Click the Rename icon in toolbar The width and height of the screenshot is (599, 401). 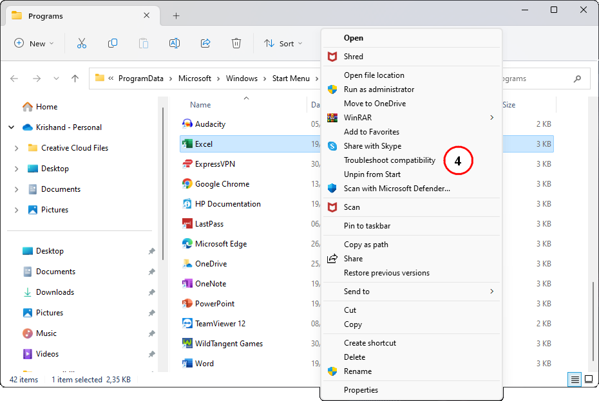pos(175,43)
